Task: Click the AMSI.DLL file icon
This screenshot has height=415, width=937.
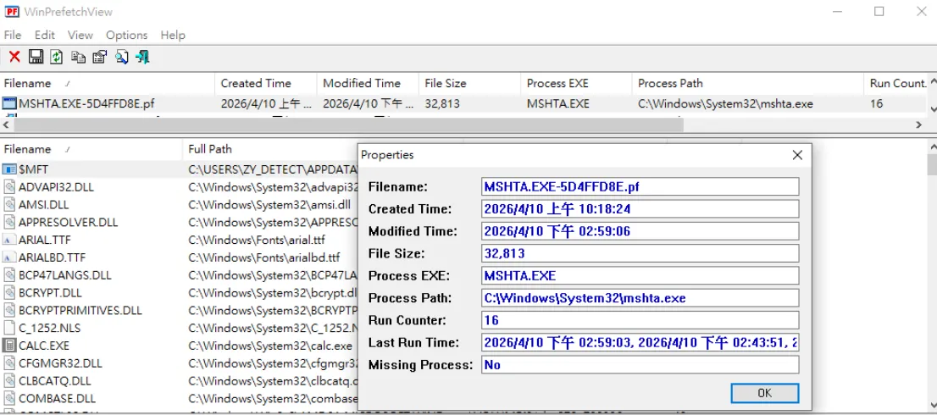Action: point(9,204)
